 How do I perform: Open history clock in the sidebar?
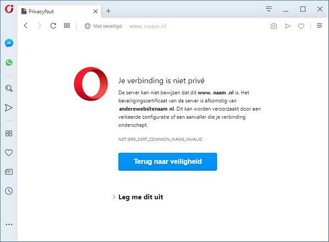point(9,191)
